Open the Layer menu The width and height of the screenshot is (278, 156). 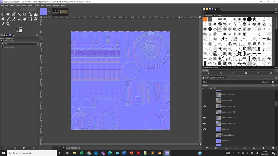[x=30, y=5]
